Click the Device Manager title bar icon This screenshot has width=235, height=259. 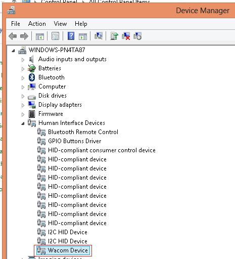click(11, 11)
